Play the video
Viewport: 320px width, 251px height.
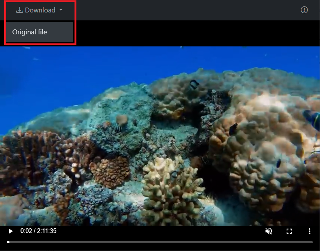(x=11, y=231)
